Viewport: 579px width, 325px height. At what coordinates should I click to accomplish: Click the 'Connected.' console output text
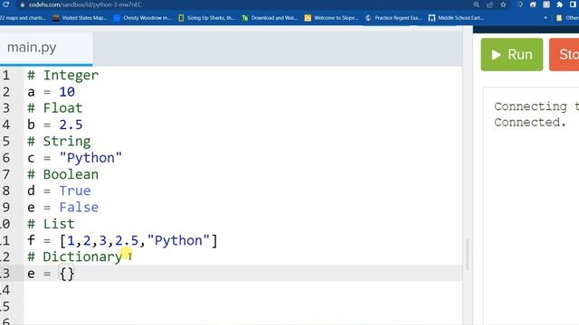tap(530, 122)
